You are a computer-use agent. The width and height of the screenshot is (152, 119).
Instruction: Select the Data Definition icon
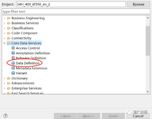tap(13, 63)
